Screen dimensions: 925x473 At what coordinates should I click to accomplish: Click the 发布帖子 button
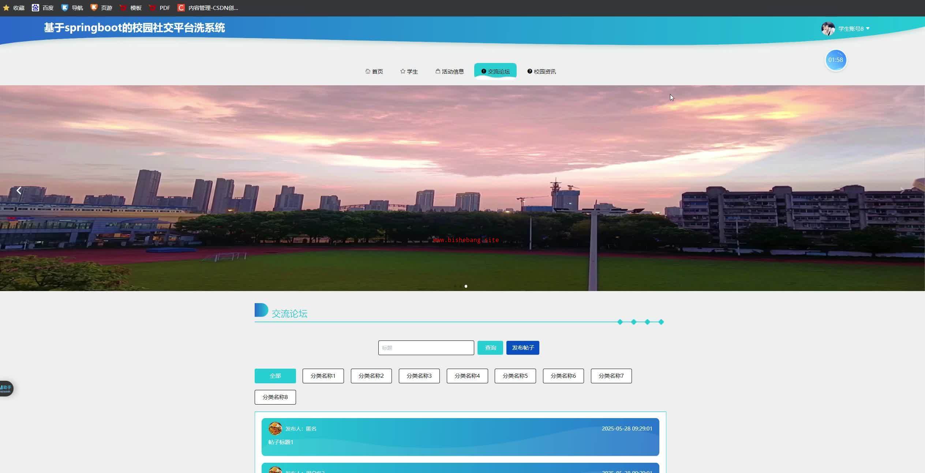point(523,348)
